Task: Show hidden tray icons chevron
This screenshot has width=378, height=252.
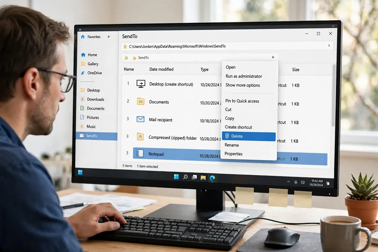Action: [x=289, y=182]
